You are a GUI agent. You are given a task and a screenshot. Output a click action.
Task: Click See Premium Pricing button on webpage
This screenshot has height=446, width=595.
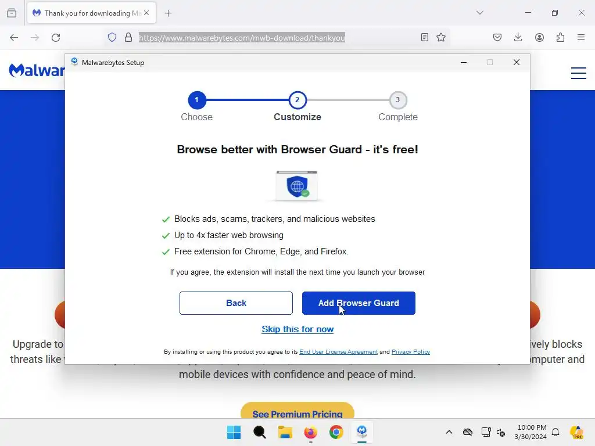tap(297, 411)
